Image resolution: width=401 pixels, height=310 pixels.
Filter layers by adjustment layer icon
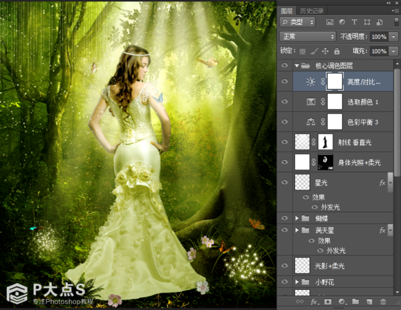[342, 22]
